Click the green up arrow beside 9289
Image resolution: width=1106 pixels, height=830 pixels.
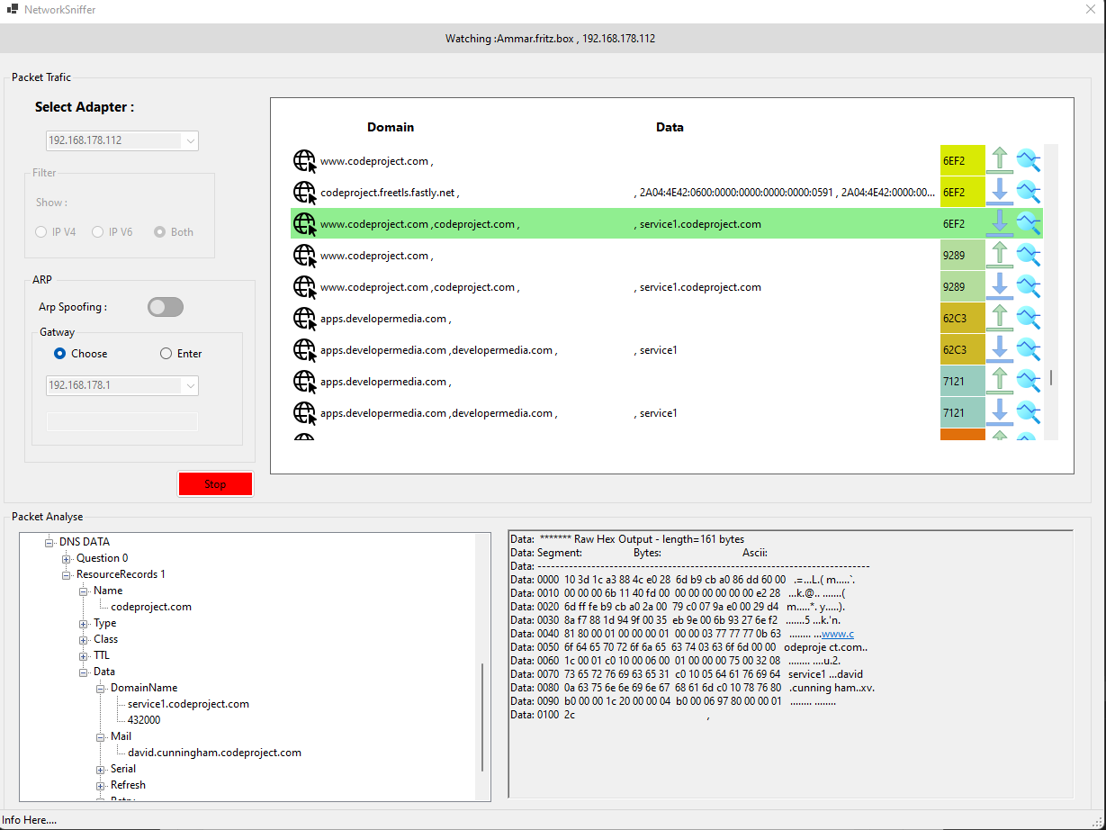[x=1000, y=254]
